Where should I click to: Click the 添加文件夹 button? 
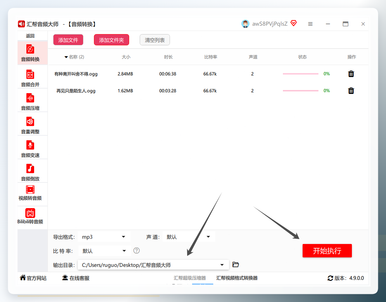(112, 40)
